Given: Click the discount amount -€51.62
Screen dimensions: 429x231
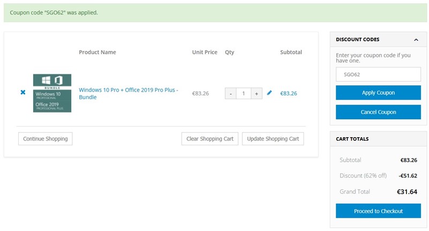Looking at the screenshot, I should click(x=408, y=176).
